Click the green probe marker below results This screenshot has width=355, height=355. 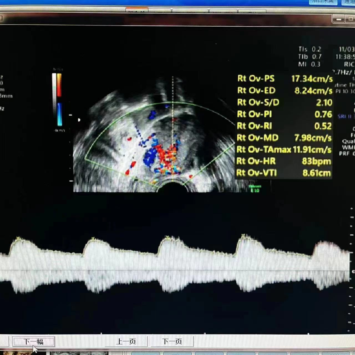coord(254,189)
